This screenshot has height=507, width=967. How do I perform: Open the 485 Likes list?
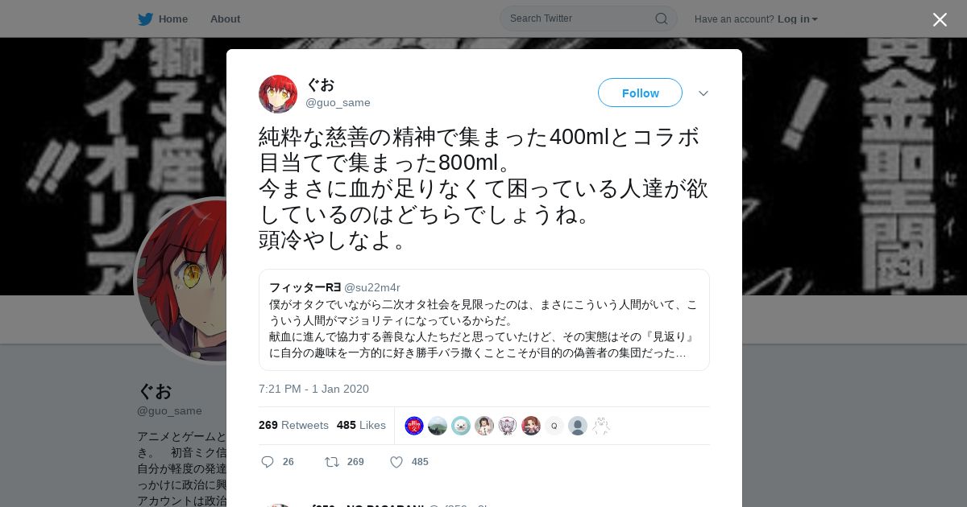pyautogui.click(x=361, y=425)
